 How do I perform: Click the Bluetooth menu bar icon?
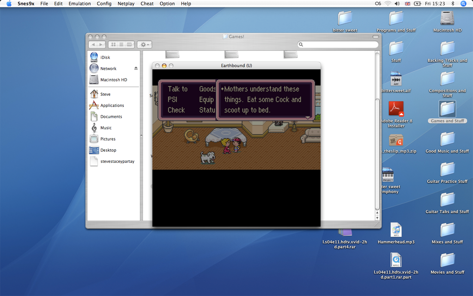[453, 4]
